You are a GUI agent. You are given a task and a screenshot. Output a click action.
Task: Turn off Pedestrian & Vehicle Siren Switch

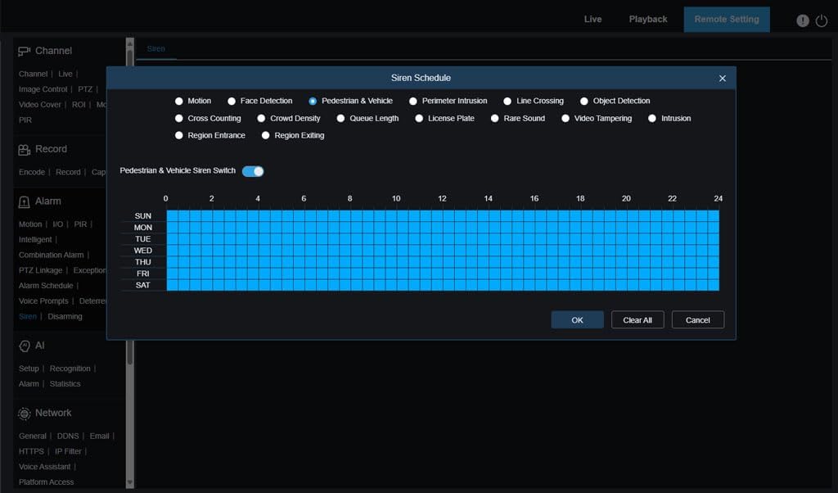click(253, 171)
